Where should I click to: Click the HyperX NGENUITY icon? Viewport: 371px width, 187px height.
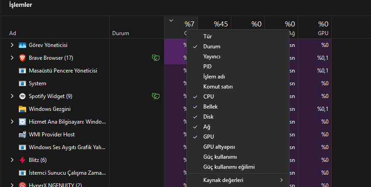click(x=22, y=185)
